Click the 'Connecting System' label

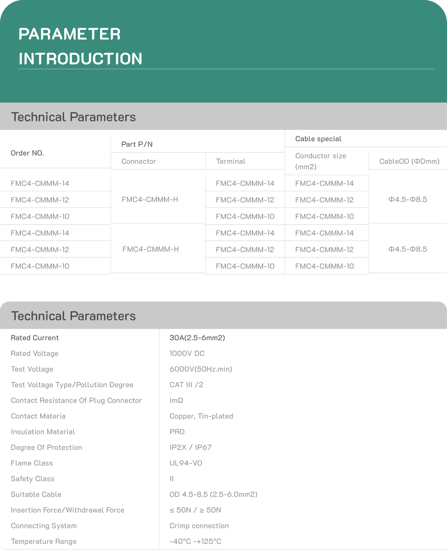[44, 526]
